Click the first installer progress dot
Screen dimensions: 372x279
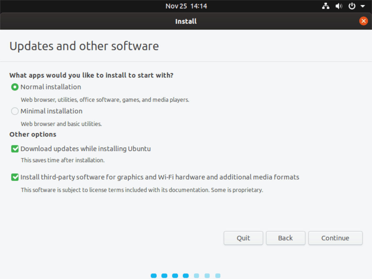(x=154, y=276)
